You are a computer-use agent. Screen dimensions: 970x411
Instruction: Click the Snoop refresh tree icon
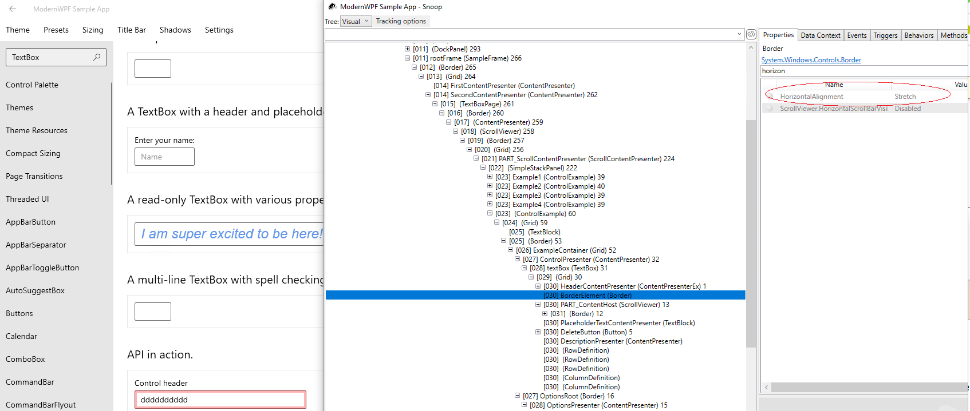coord(751,34)
